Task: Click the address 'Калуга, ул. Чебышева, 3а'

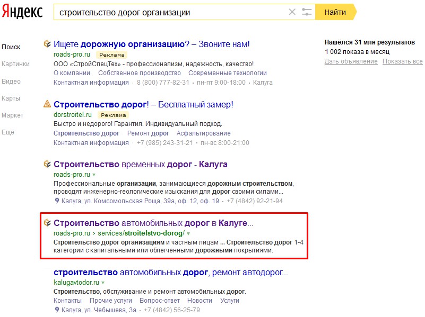Action: [99, 310]
